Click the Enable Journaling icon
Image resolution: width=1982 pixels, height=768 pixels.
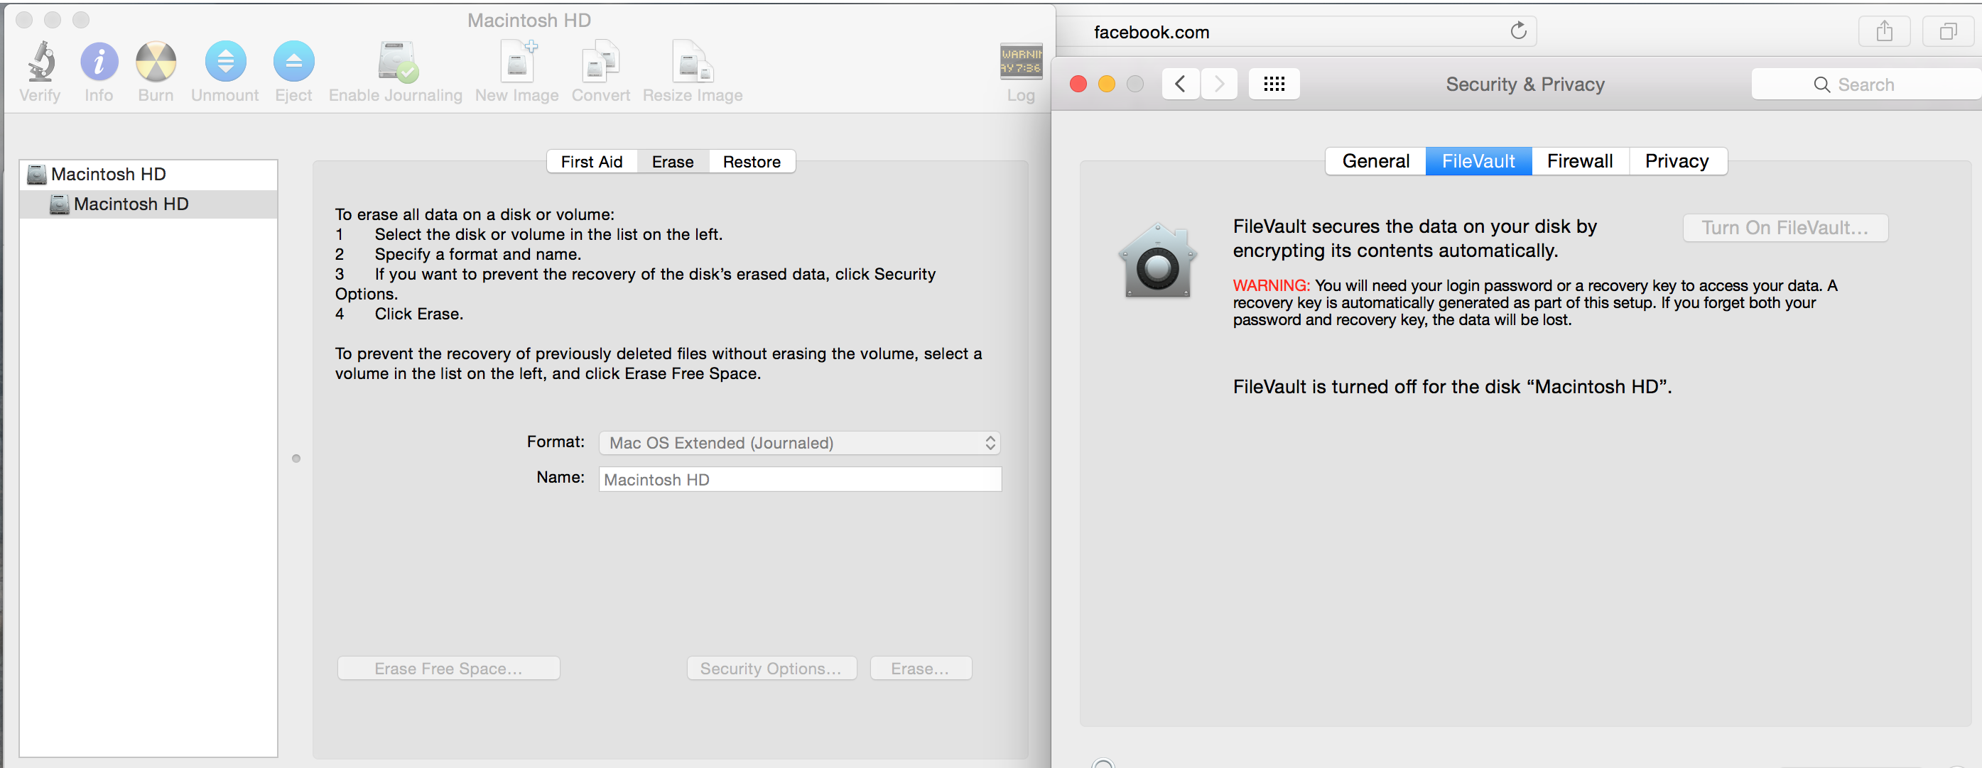point(396,62)
